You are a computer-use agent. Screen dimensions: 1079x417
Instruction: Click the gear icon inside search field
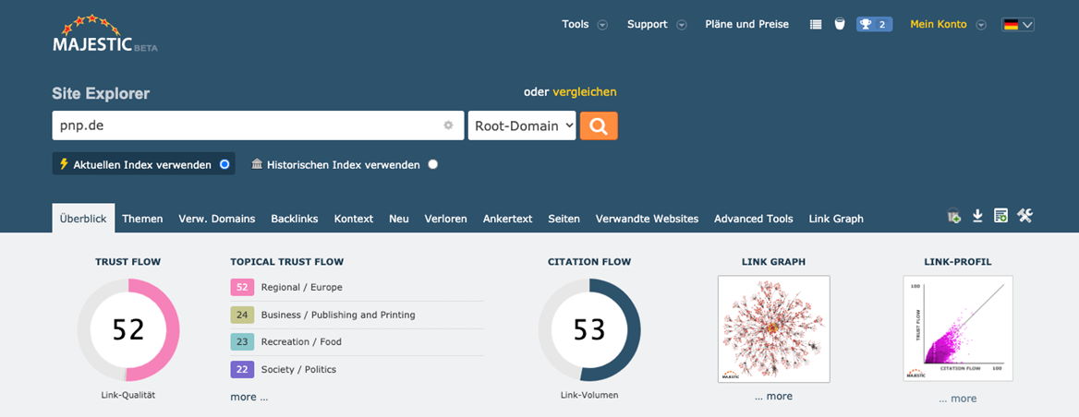pos(449,125)
